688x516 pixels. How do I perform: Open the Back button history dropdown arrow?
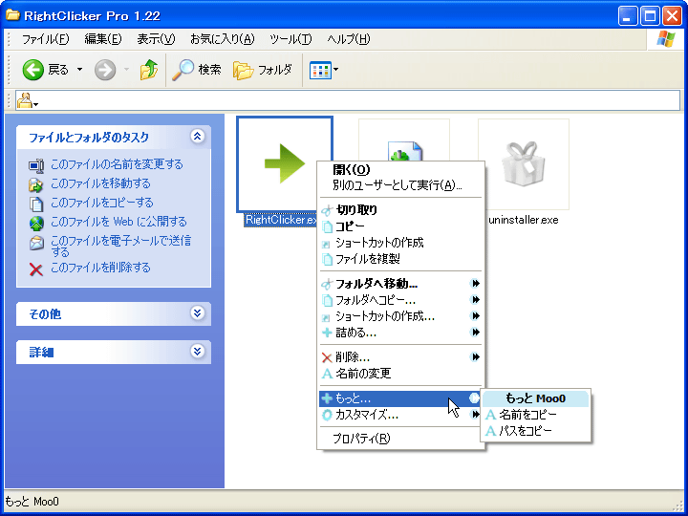pyautogui.click(x=80, y=70)
